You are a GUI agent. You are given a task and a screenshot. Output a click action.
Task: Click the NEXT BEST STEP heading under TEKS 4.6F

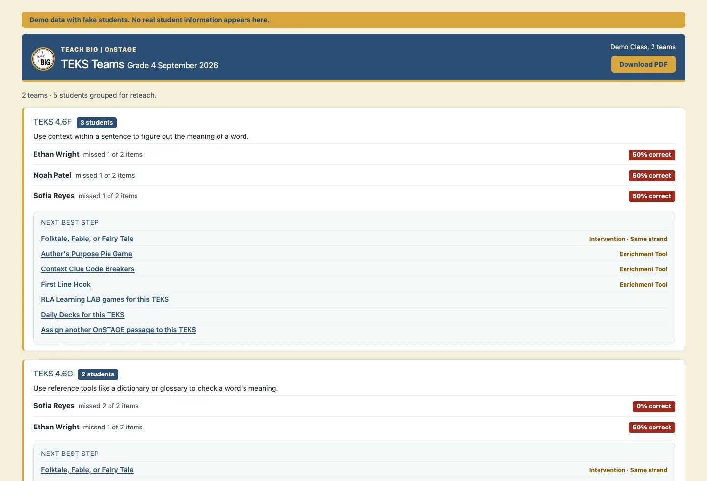click(x=70, y=222)
